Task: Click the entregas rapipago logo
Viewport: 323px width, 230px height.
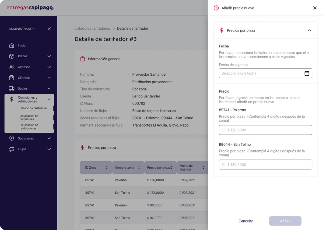Action: click(30, 8)
